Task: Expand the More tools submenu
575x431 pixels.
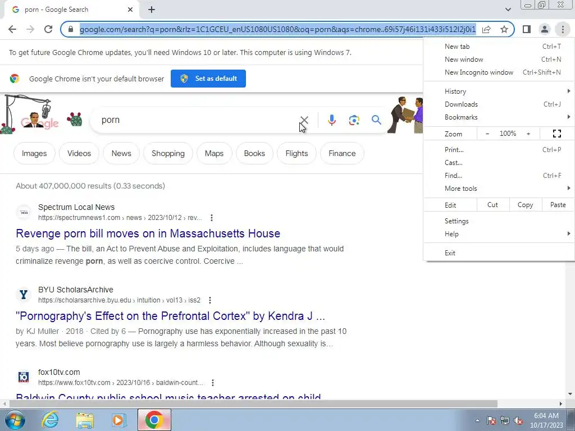Action: tap(499, 189)
